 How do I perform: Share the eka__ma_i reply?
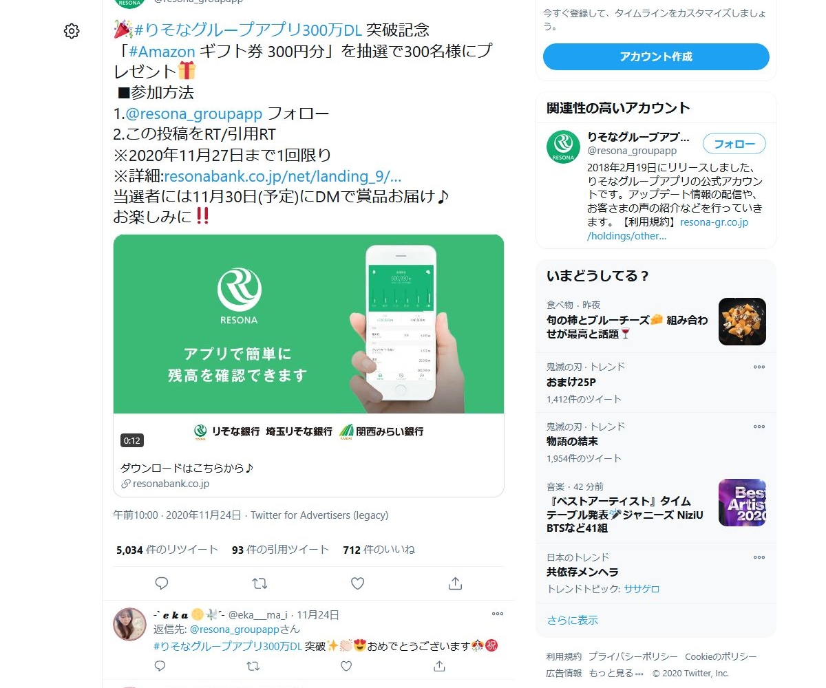pos(439,666)
